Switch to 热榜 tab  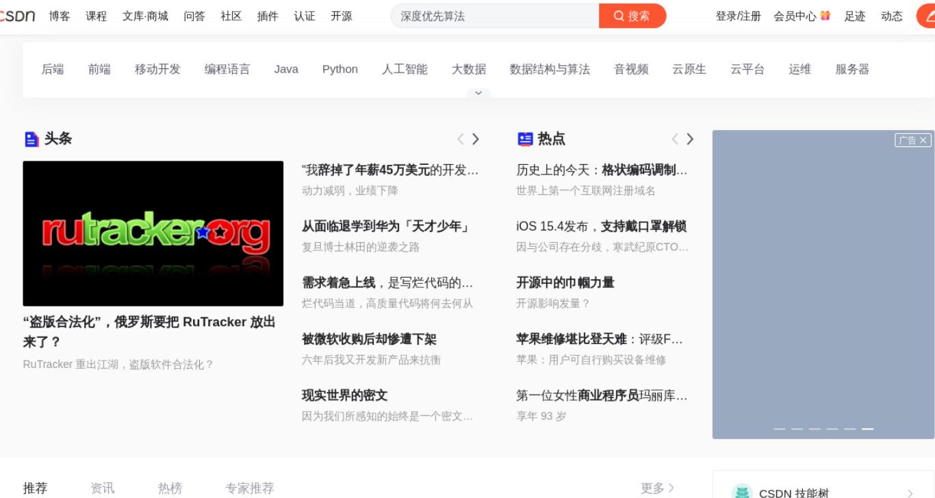pyautogui.click(x=170, y=488)
